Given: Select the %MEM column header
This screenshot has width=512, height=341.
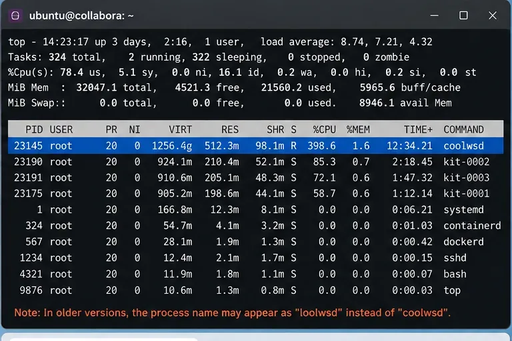Looking at the screenshot, I should [x=358, y=130].
